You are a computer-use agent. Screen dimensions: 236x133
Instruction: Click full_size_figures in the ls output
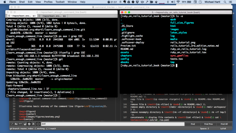coord(182,23)
